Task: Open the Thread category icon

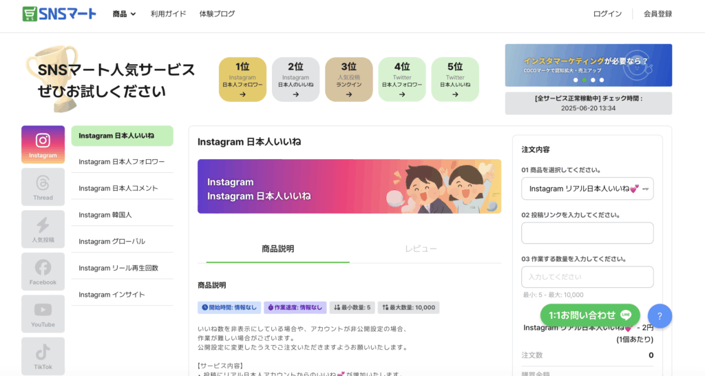Action: pyautogui.click(x=43, y=187)
